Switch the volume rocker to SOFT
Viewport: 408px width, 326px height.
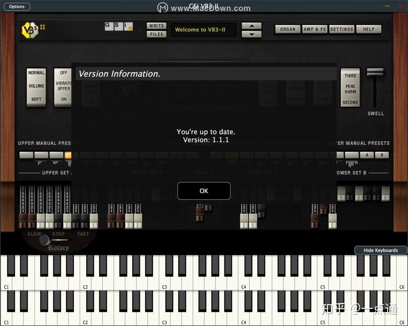36,99
